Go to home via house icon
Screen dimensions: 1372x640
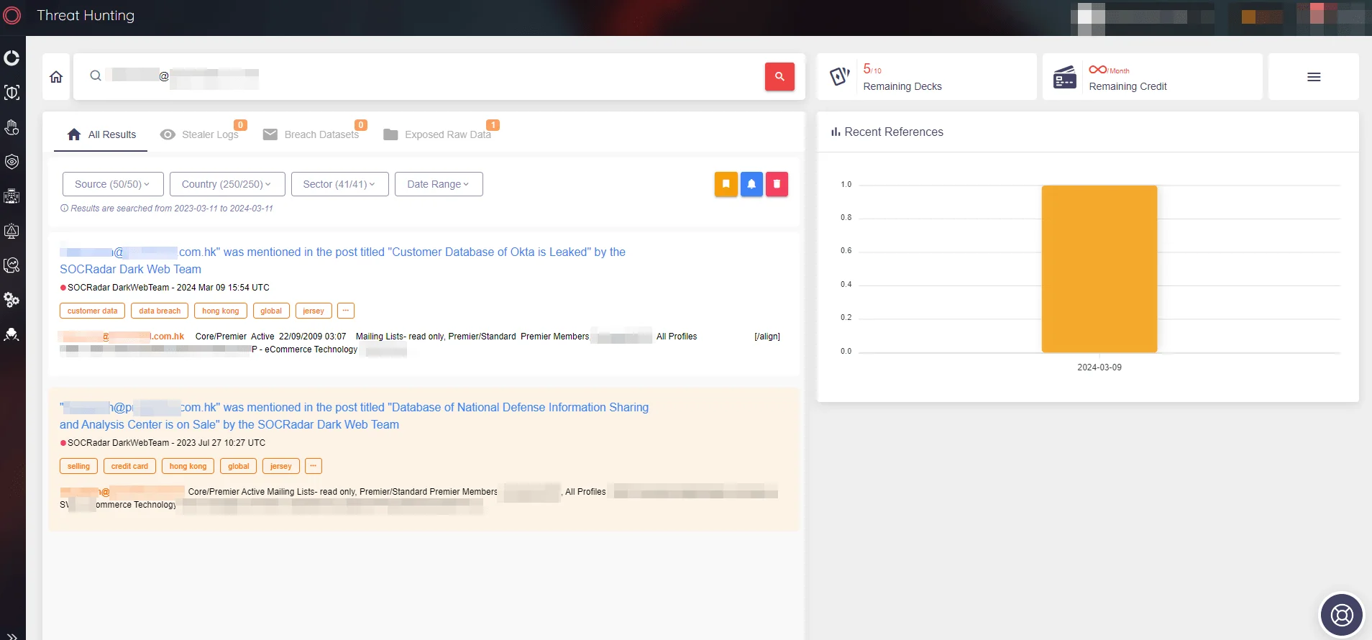point(56,76)
